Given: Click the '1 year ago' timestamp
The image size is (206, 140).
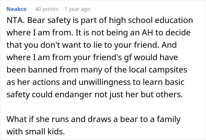Looking at the screenshot, I should click(x=77, y=9).
